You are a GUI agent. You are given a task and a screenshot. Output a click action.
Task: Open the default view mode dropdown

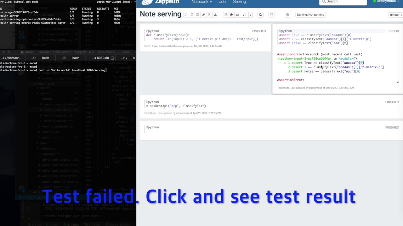pyautogui.click(x=396, y=15)
